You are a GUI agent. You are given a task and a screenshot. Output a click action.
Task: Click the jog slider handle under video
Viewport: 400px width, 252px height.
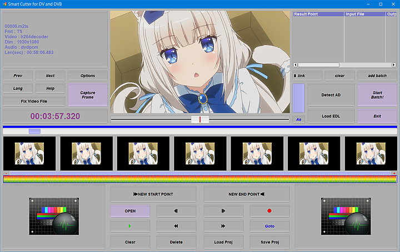(200, 119)
